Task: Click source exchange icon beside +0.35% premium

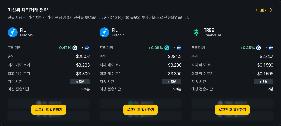Action: 258,48
